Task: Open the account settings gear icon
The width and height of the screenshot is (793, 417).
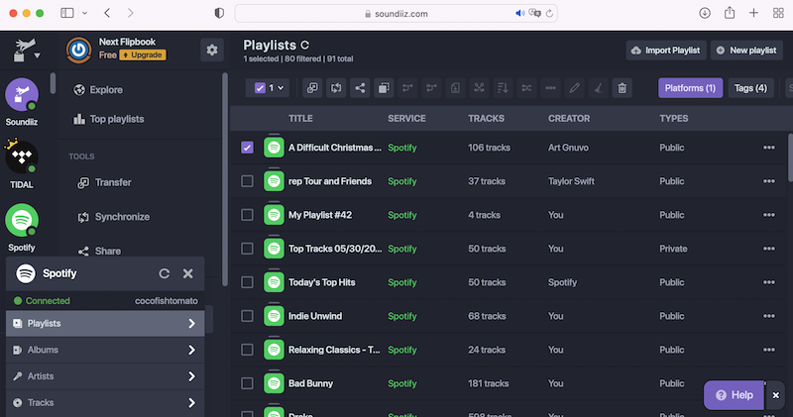Action: point(211,50)
